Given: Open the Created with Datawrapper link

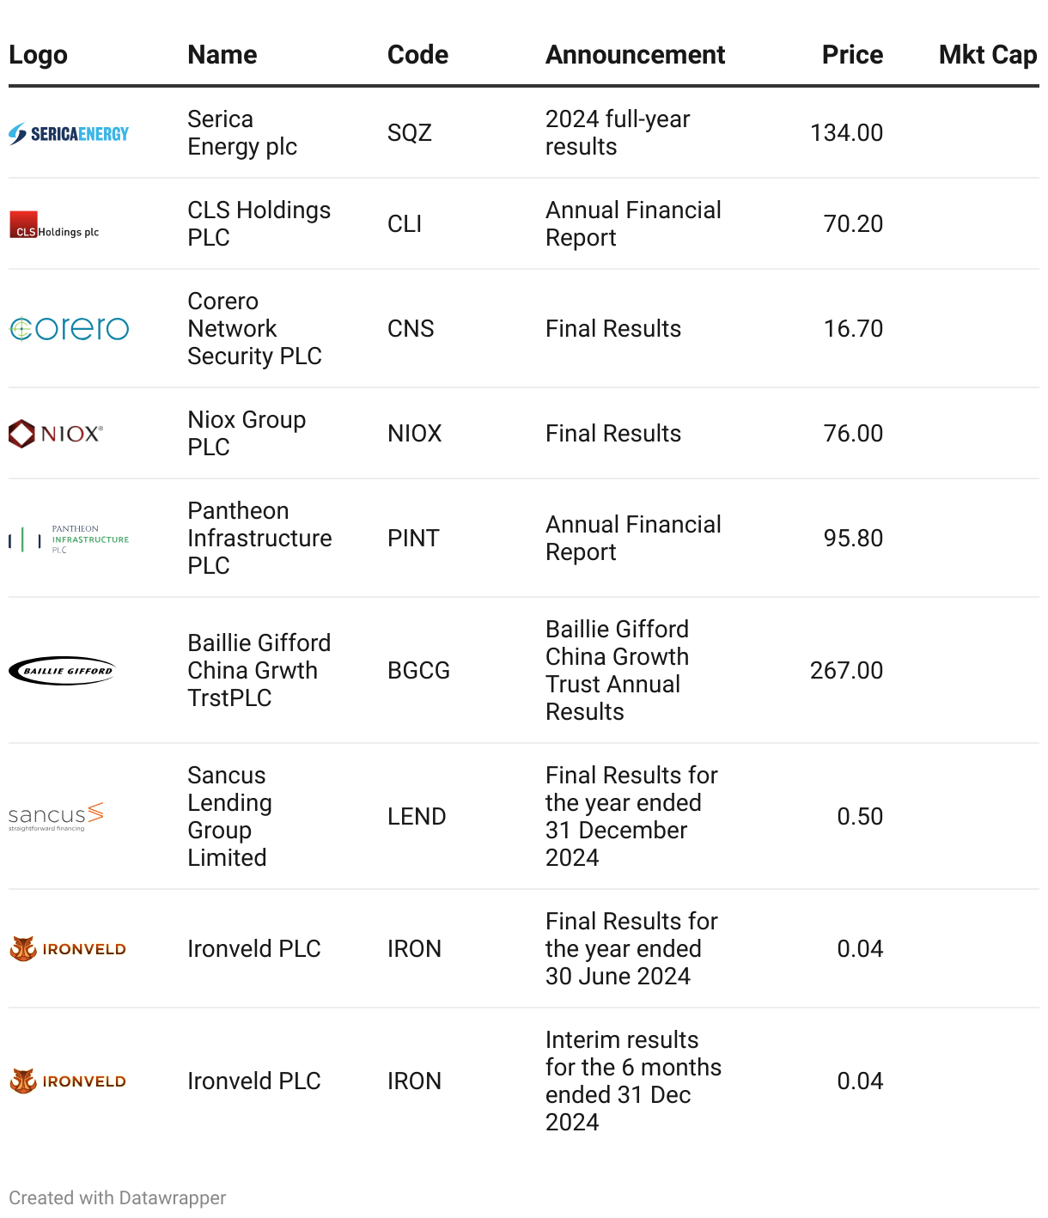Looking at the screenshot, I should (118, 1197).
